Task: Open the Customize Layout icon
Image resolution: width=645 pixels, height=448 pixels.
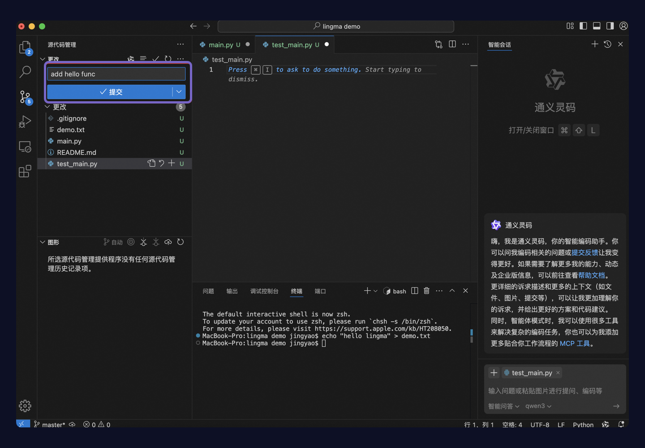Action: (570, 26)
